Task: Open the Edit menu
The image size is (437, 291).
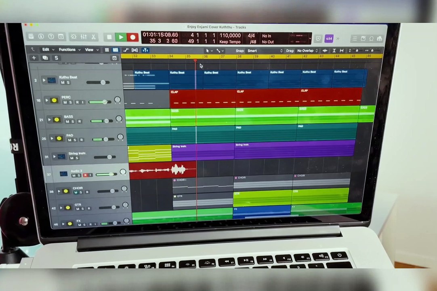Action: 48,49
